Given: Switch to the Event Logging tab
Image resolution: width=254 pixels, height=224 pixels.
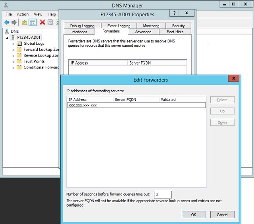Looking at the screenshot, I should (119, 26).
